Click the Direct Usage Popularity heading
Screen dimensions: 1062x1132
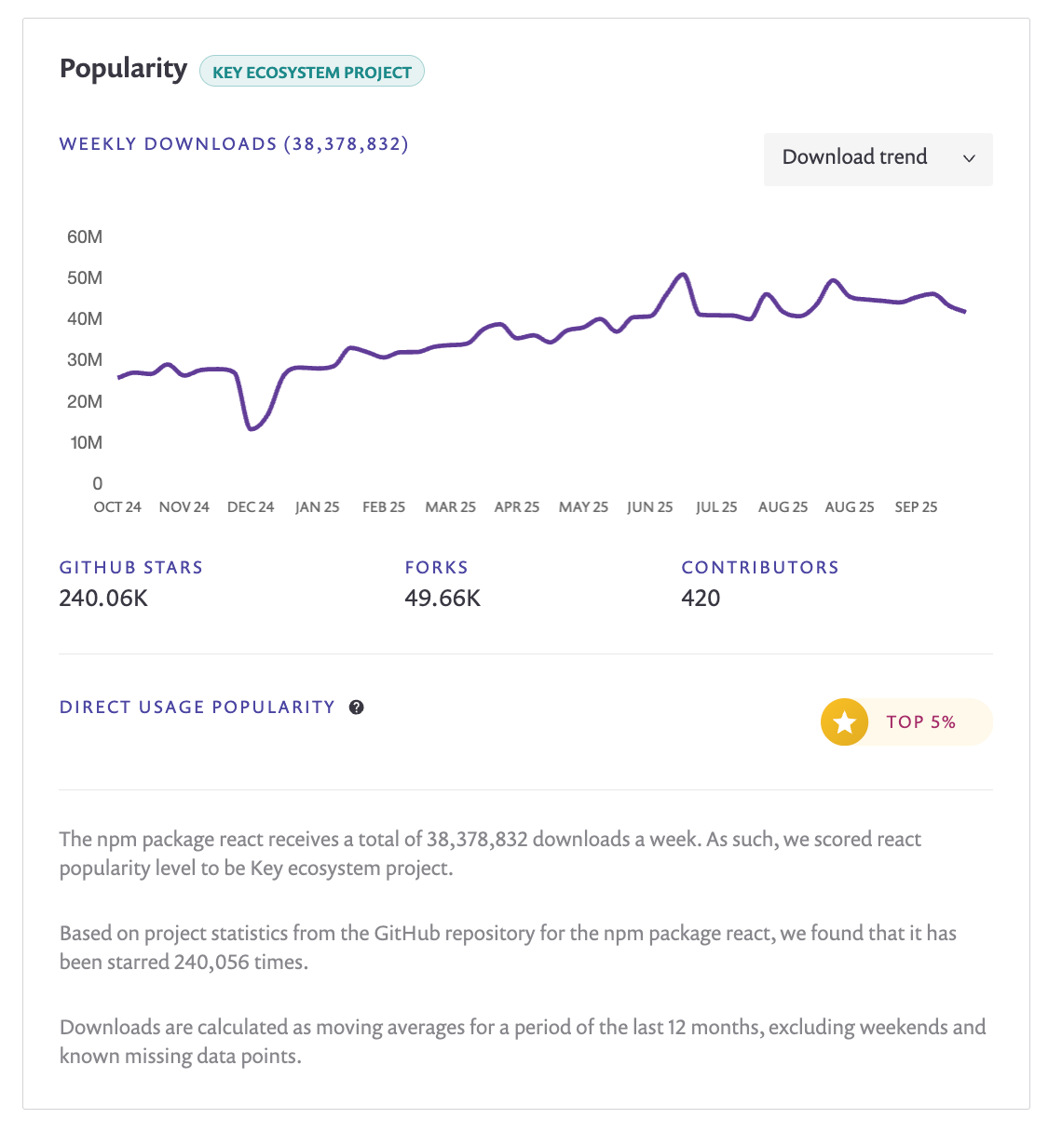pos(197,707)
